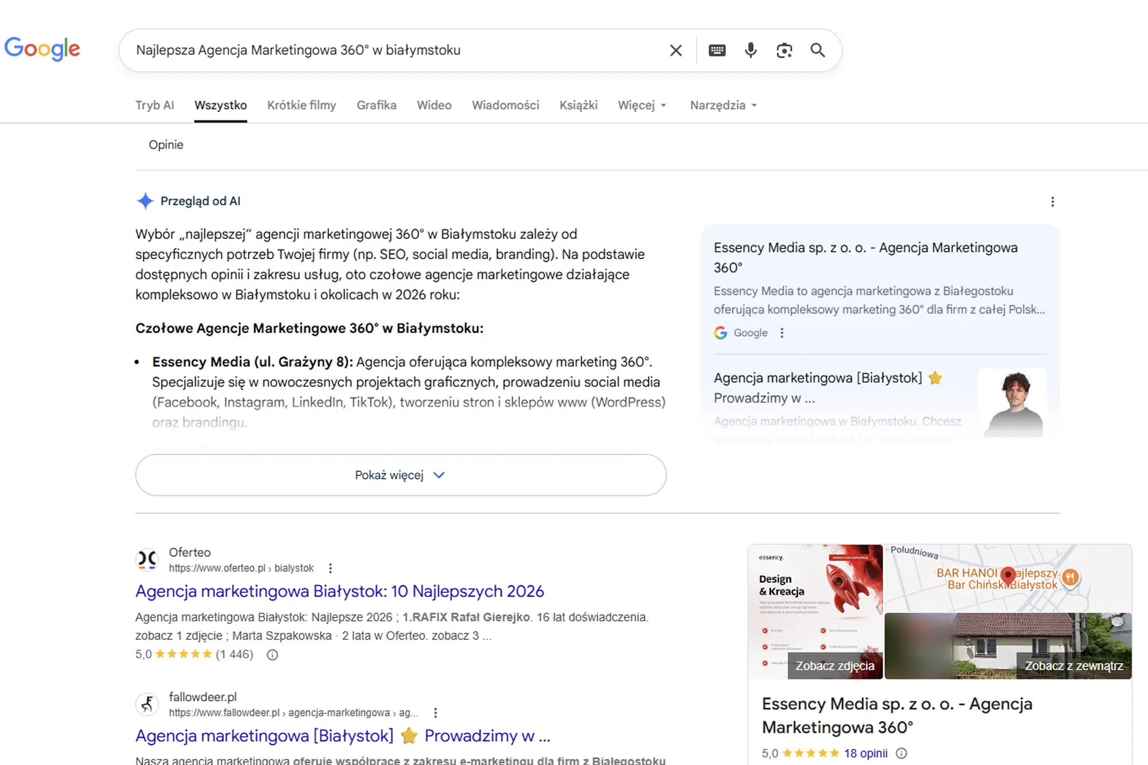Open the on-screen keyboard icon
The width and height of the screenshot is (1148, 765).
pos(717,50)
